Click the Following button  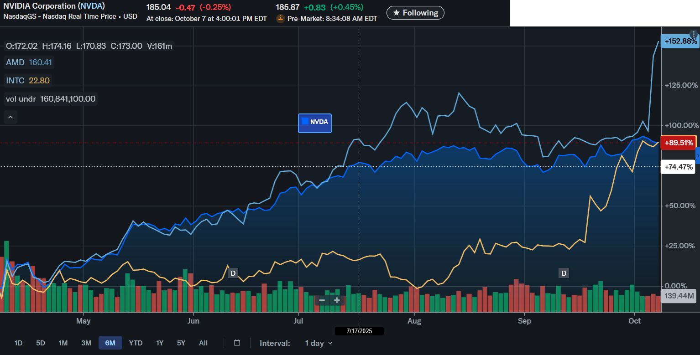click(415, 13)
